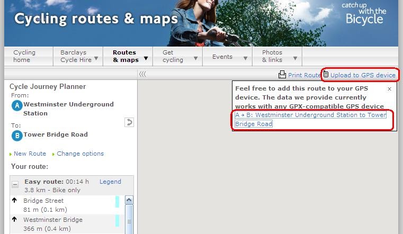Click the route list scroll-up arrow
The width and height of the screenshot is (403, 234).
(x=129, y=200)
